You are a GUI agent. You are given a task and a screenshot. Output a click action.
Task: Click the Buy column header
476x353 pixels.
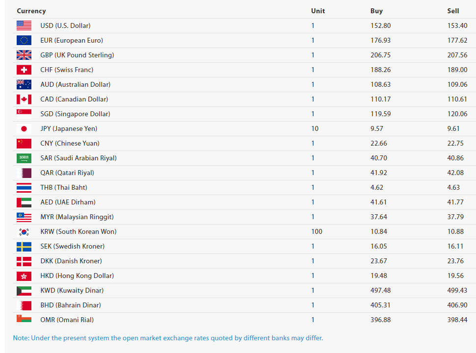[376, 11]
